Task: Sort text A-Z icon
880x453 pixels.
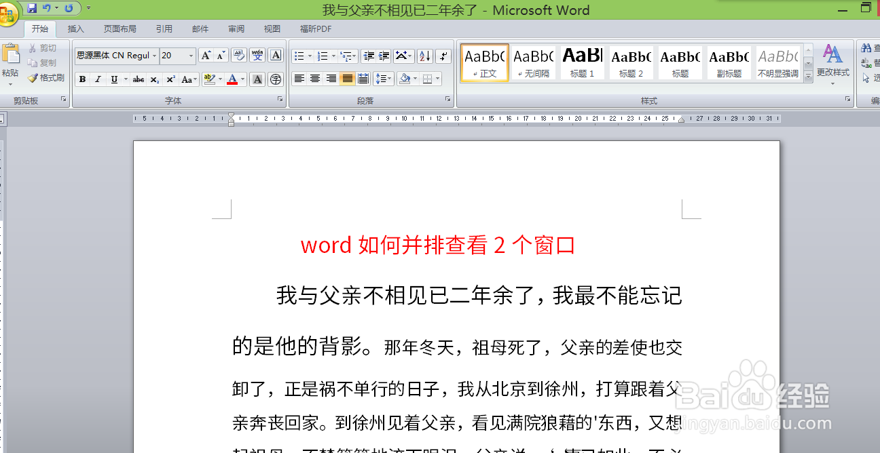Action: pyautogui.click(x=425, y=56)
